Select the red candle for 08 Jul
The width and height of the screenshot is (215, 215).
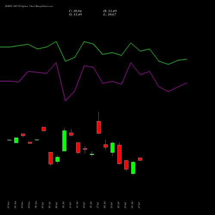[51, 158]
